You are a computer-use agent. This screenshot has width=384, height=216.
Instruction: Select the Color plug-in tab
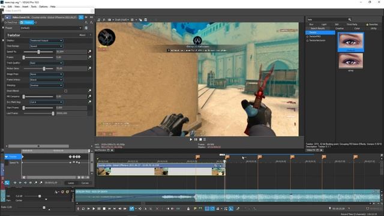357,28
